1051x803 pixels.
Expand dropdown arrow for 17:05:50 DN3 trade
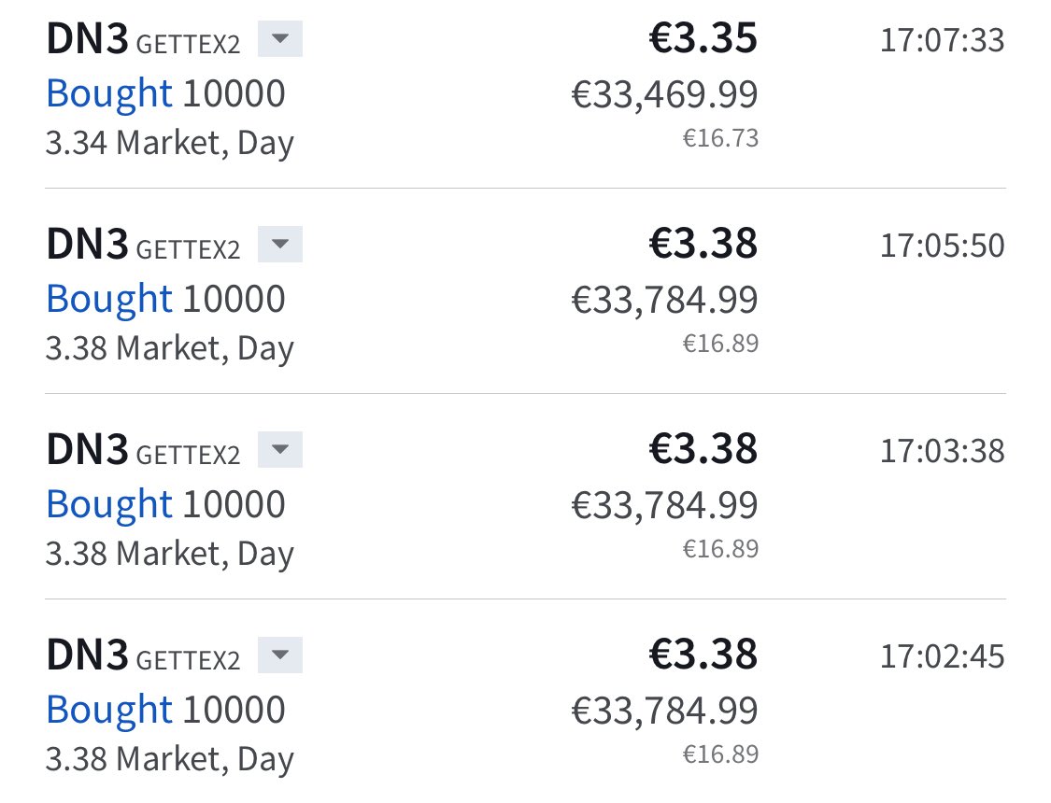[280, 244]
